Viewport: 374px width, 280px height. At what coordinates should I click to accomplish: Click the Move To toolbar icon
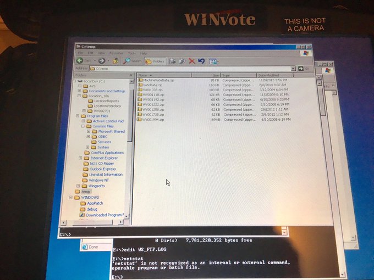(173, 61)
